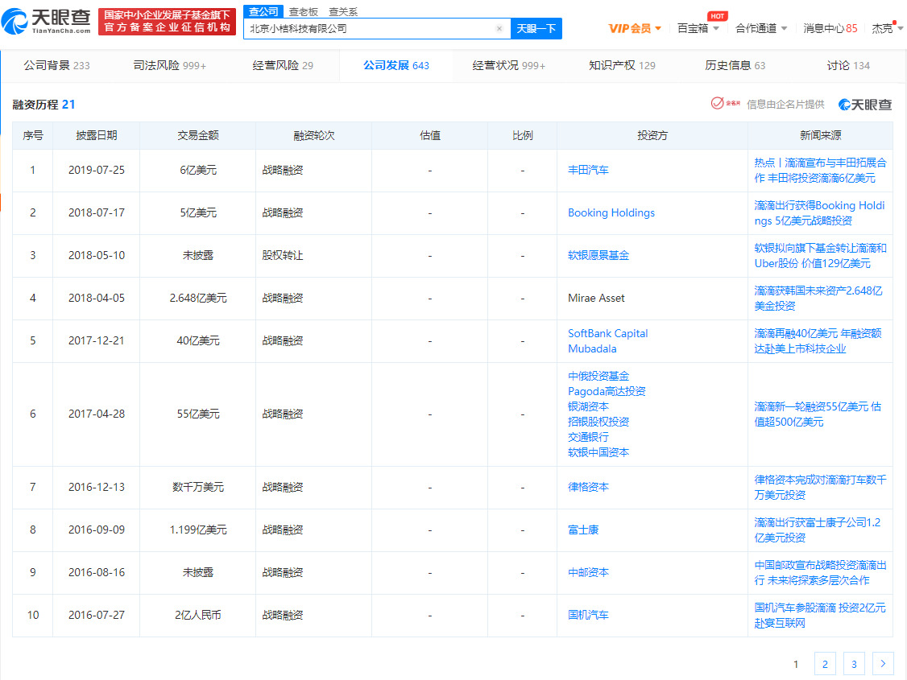Screen dimensions: 907x680
Task: Open the 合作通道 dropdown
Action: [760, 28]
